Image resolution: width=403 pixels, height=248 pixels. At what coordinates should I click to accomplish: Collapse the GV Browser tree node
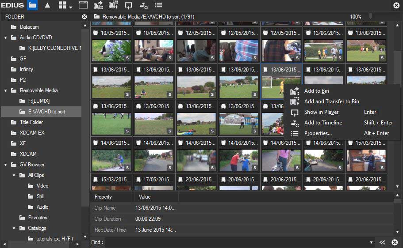tap(6, 165)
